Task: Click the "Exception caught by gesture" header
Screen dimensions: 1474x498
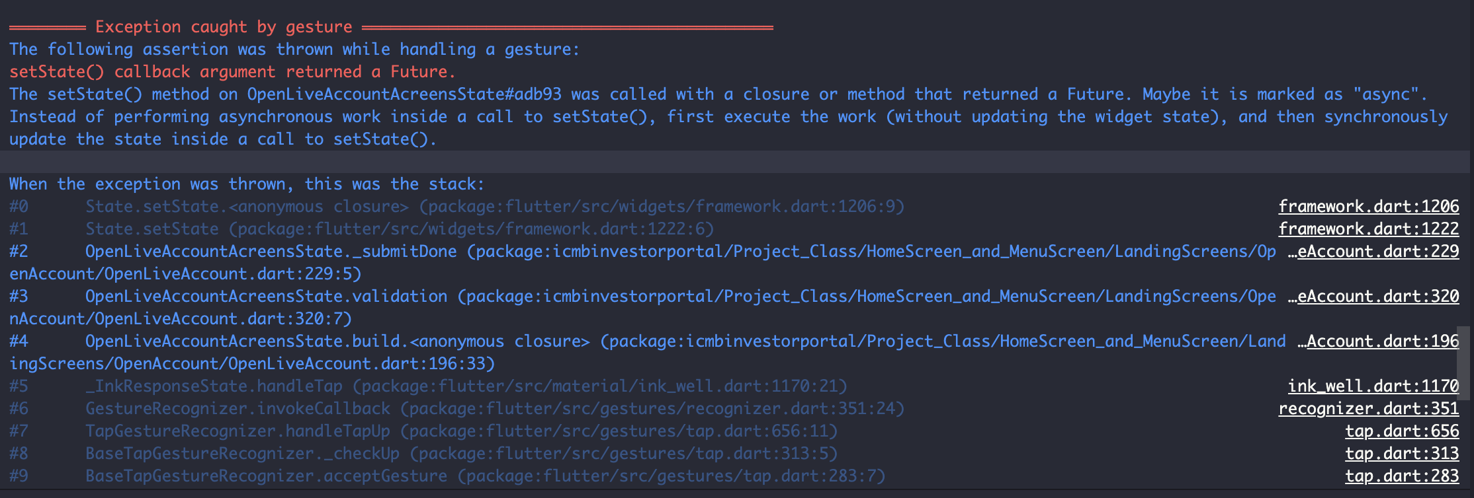Action: (224, 27)
